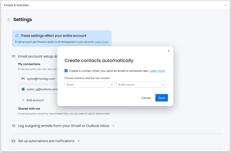
Task: Click the Gmail icon for eylon@monday.com
Action: click(x=23, y=79)
